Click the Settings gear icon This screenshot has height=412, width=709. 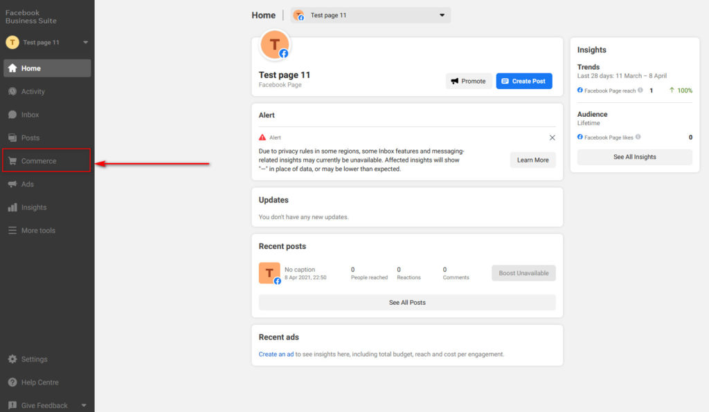[x=12, y=359]
